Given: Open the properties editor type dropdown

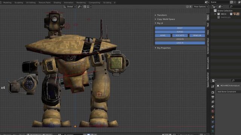Looking at the screenshot, I should coord(214,81).
